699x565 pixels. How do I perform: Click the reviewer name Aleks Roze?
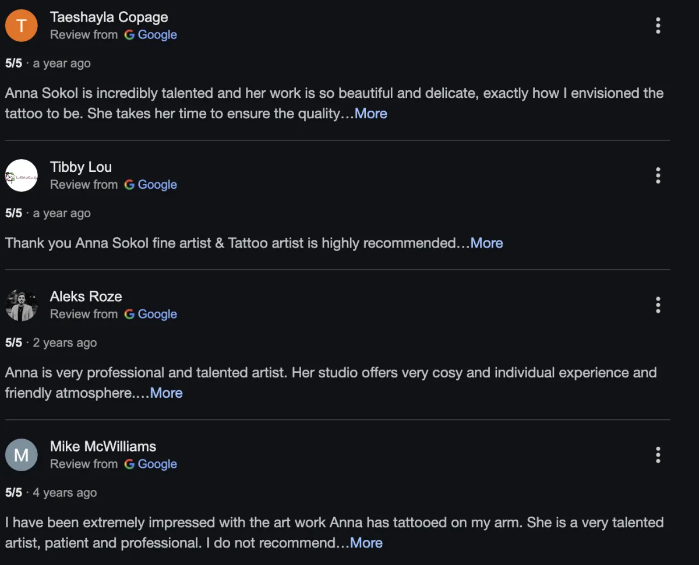(x=86, y=296)
